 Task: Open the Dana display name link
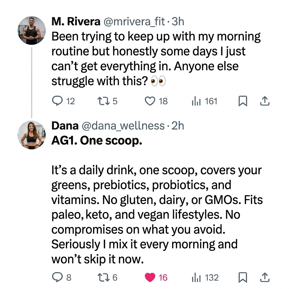[65, 126]
